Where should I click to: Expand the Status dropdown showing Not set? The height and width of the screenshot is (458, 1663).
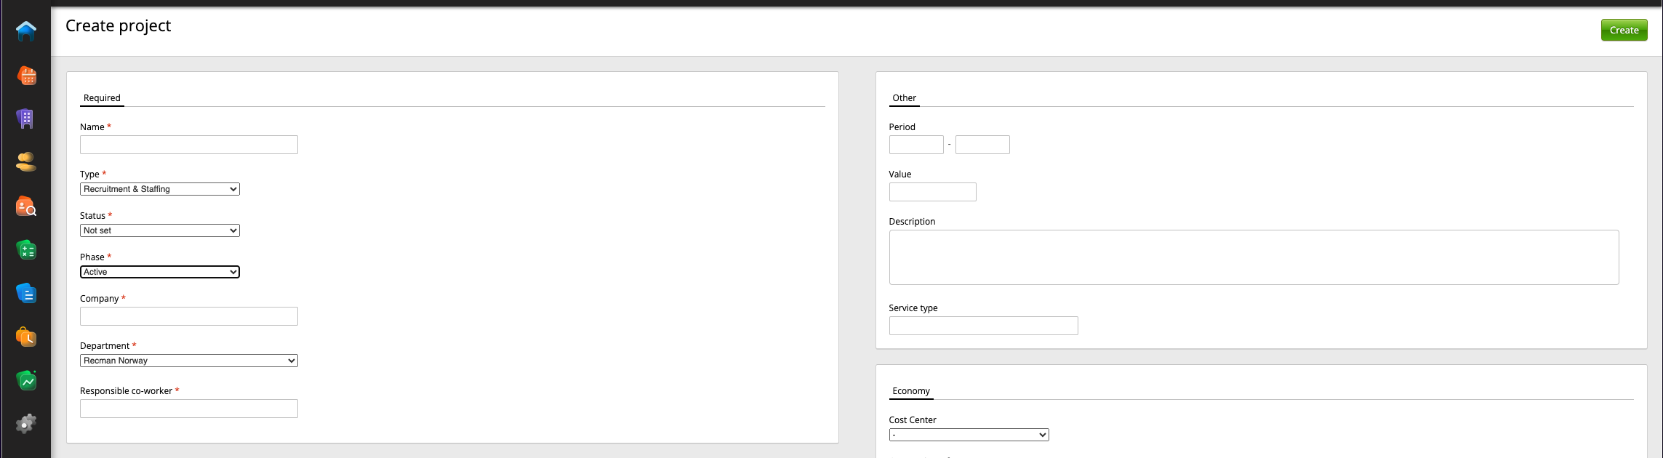tap(159, 230)
